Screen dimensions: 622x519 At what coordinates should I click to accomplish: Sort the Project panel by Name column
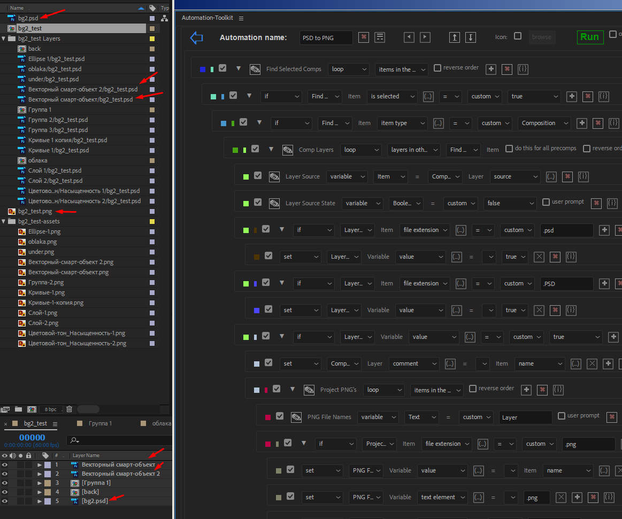pos(17,8)
